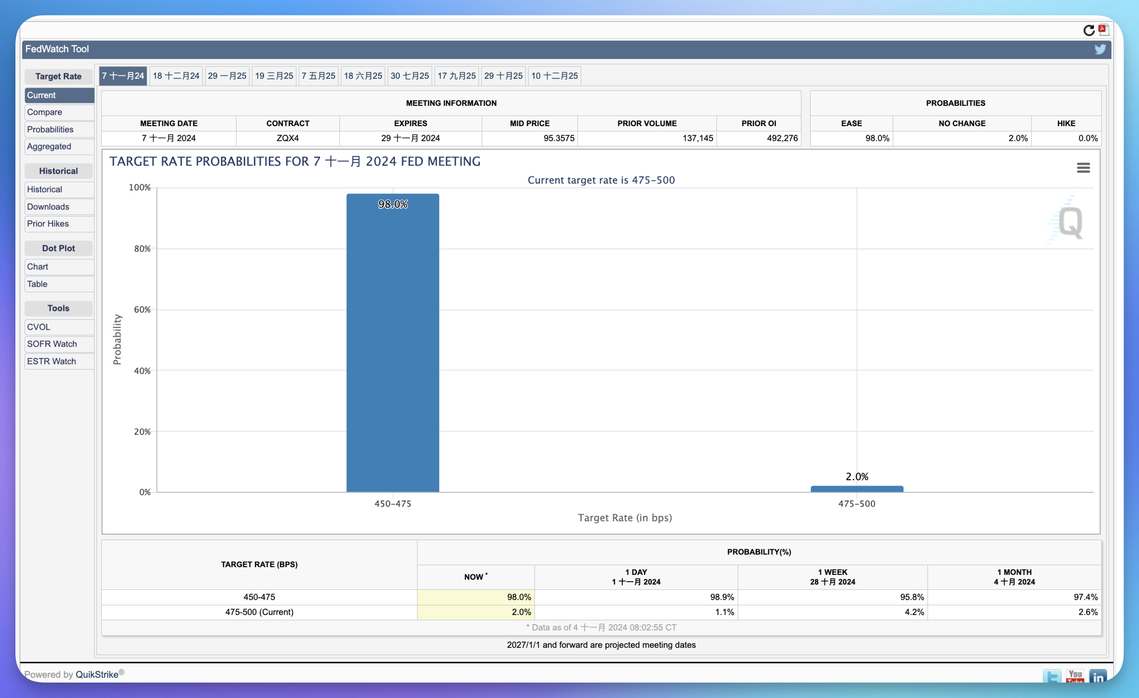Click the footer Twitter icon

(x=1052, y=676)
